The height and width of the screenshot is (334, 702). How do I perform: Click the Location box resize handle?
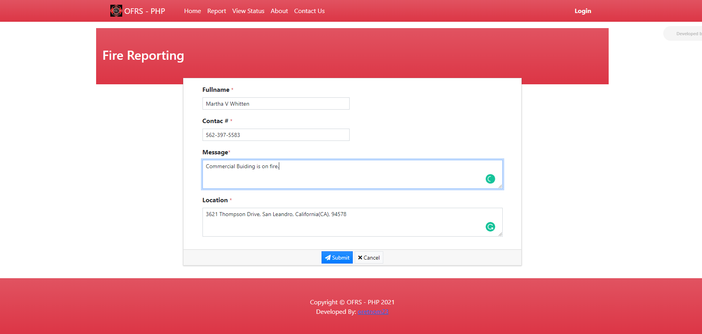click(500, 234)
